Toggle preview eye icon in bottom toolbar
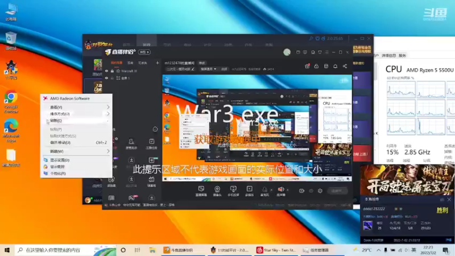 pos(311,191)
